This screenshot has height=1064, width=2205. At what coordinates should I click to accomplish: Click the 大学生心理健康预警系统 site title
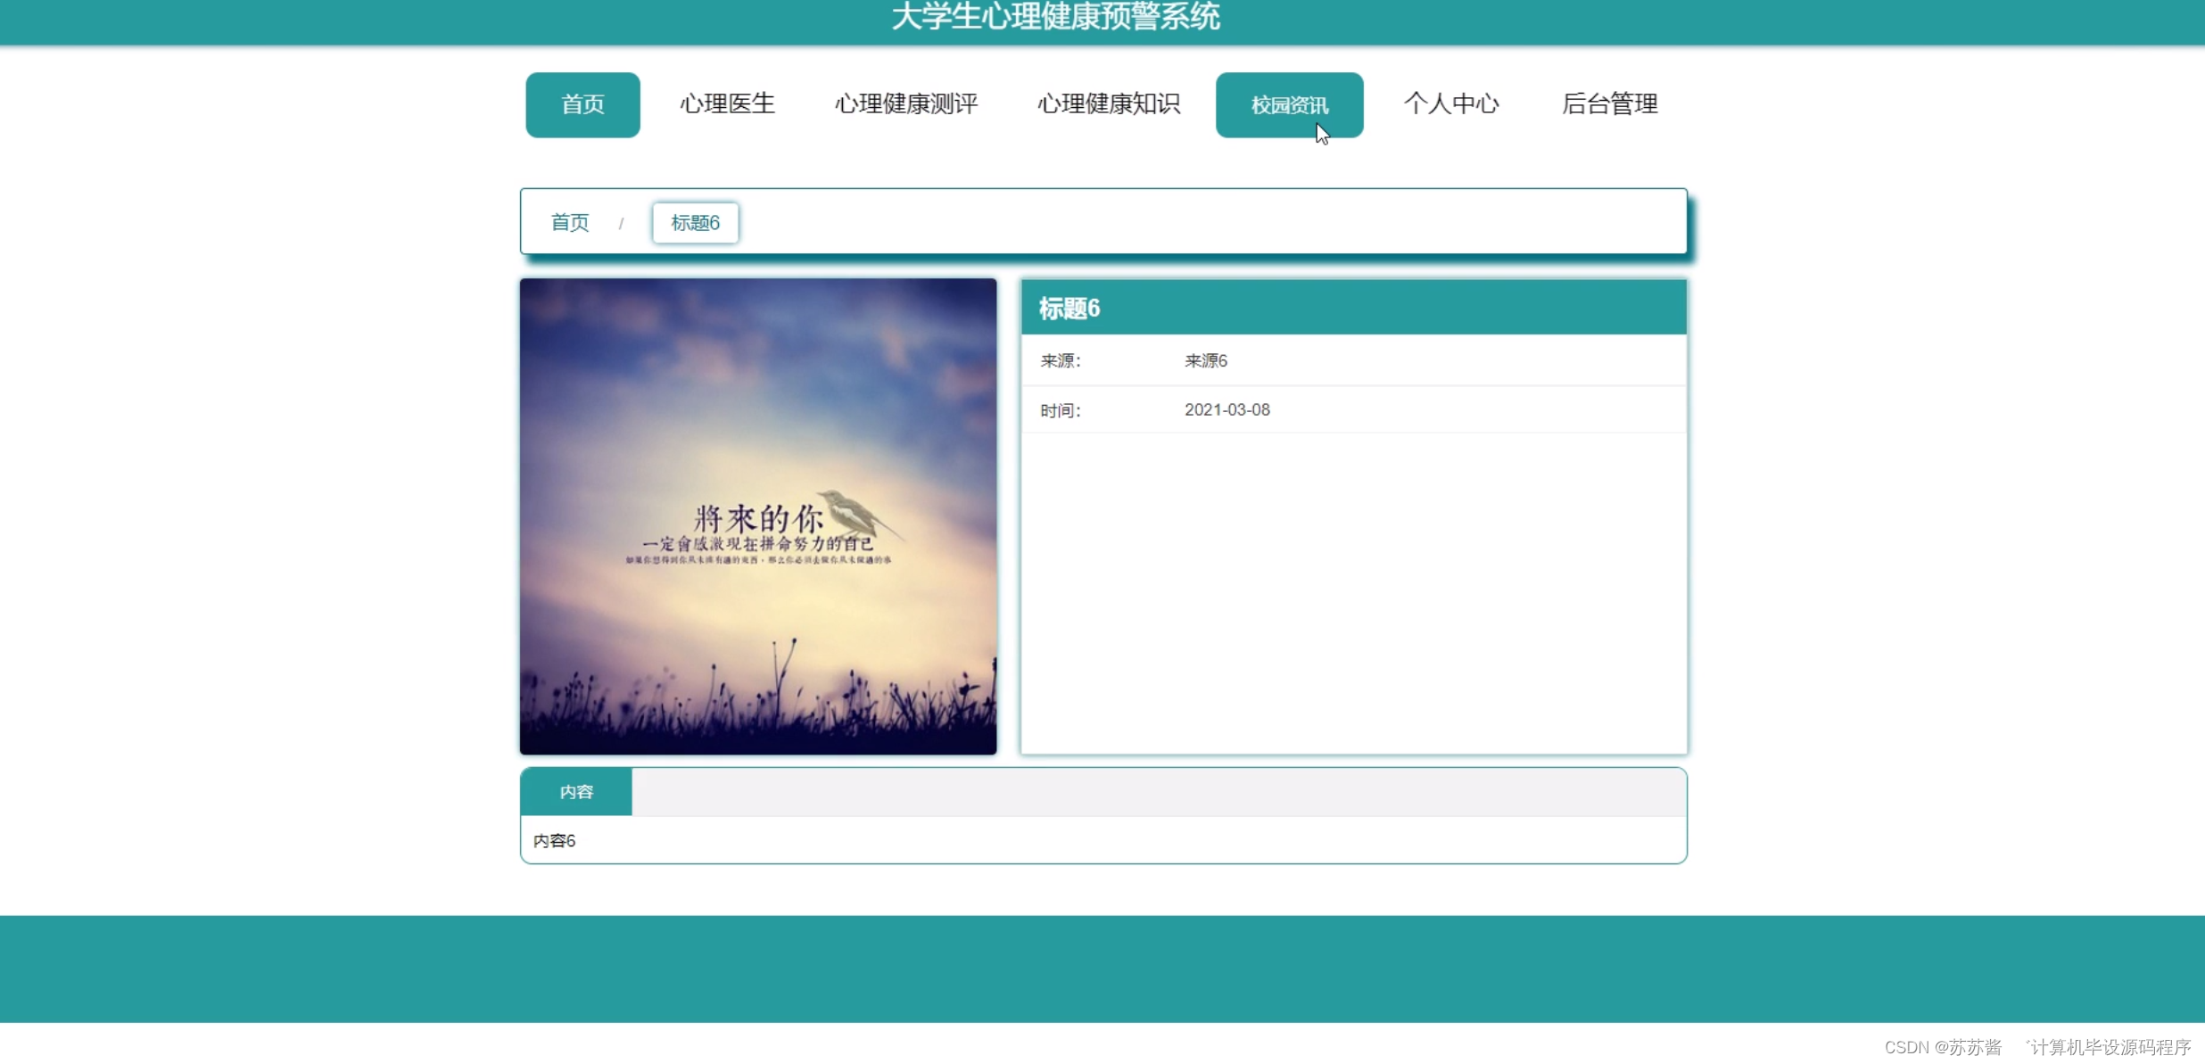coord(1055,17)
